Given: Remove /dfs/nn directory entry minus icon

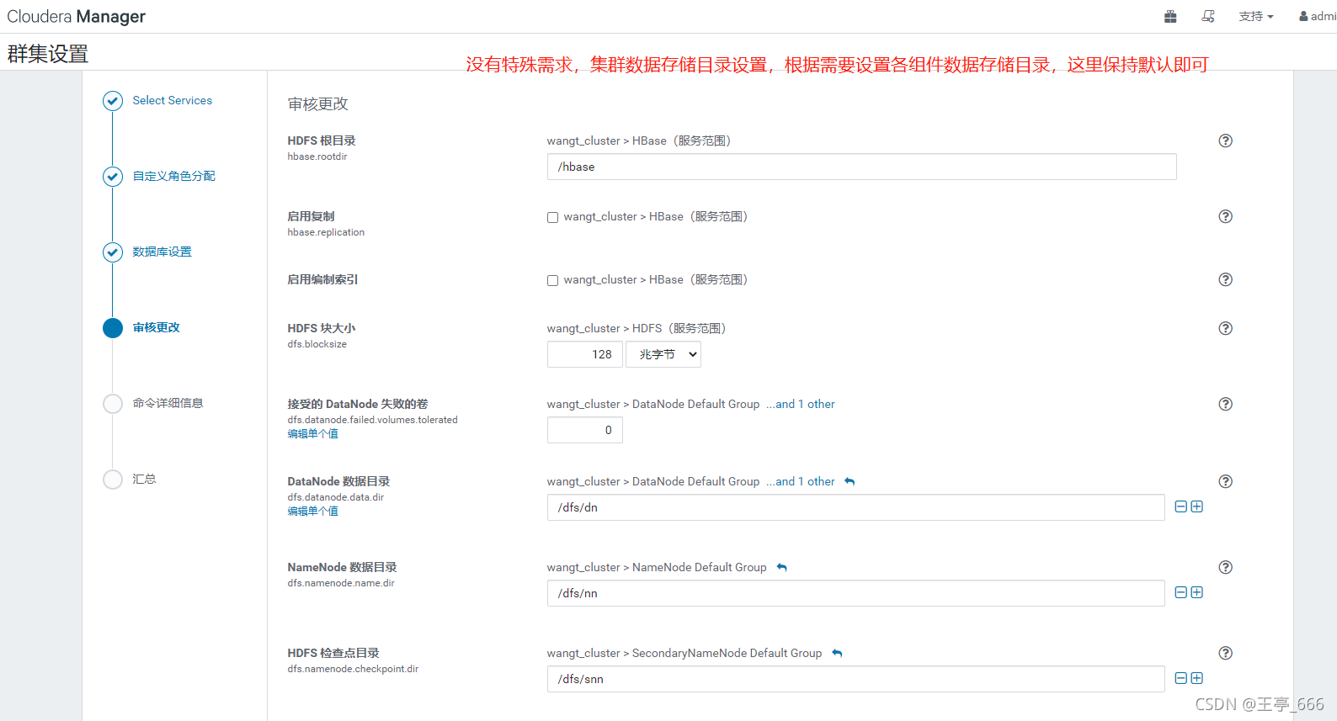Looking at the screenshot, I should (1180, 592).
